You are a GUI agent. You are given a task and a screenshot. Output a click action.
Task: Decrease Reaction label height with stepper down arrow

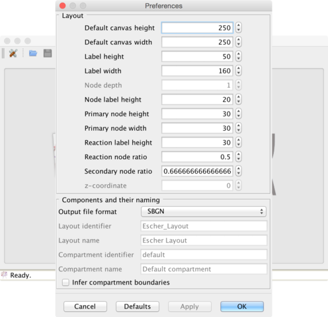[x=239, y=145]
